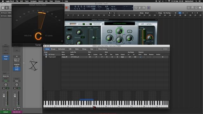Click the link icon on second channel strip
The image size is (203, 114).
coord(17,56)
